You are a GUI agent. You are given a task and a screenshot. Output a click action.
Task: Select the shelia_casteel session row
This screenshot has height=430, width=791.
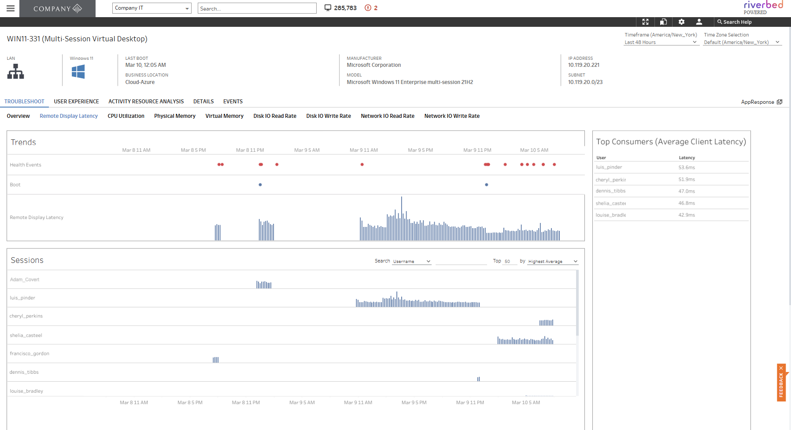pos(292,335)
